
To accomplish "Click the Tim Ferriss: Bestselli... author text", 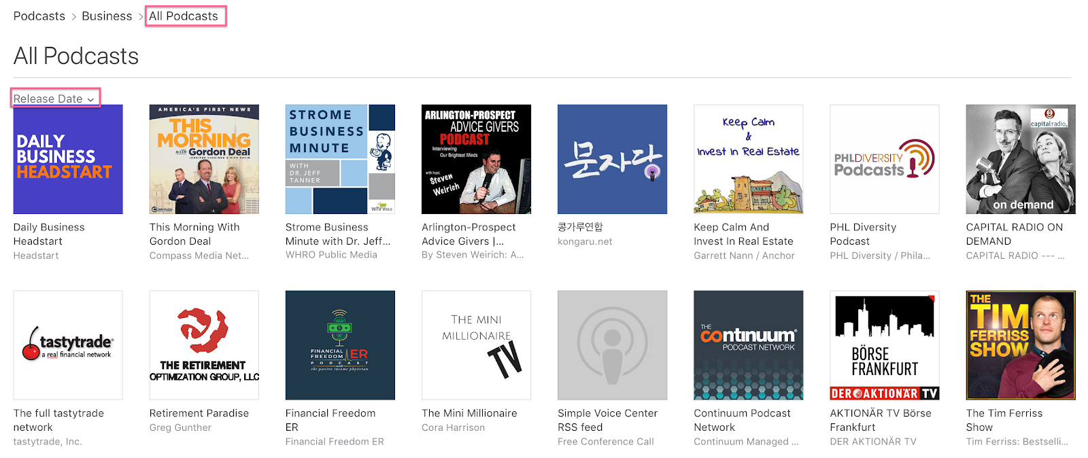I will point(1017,442).
